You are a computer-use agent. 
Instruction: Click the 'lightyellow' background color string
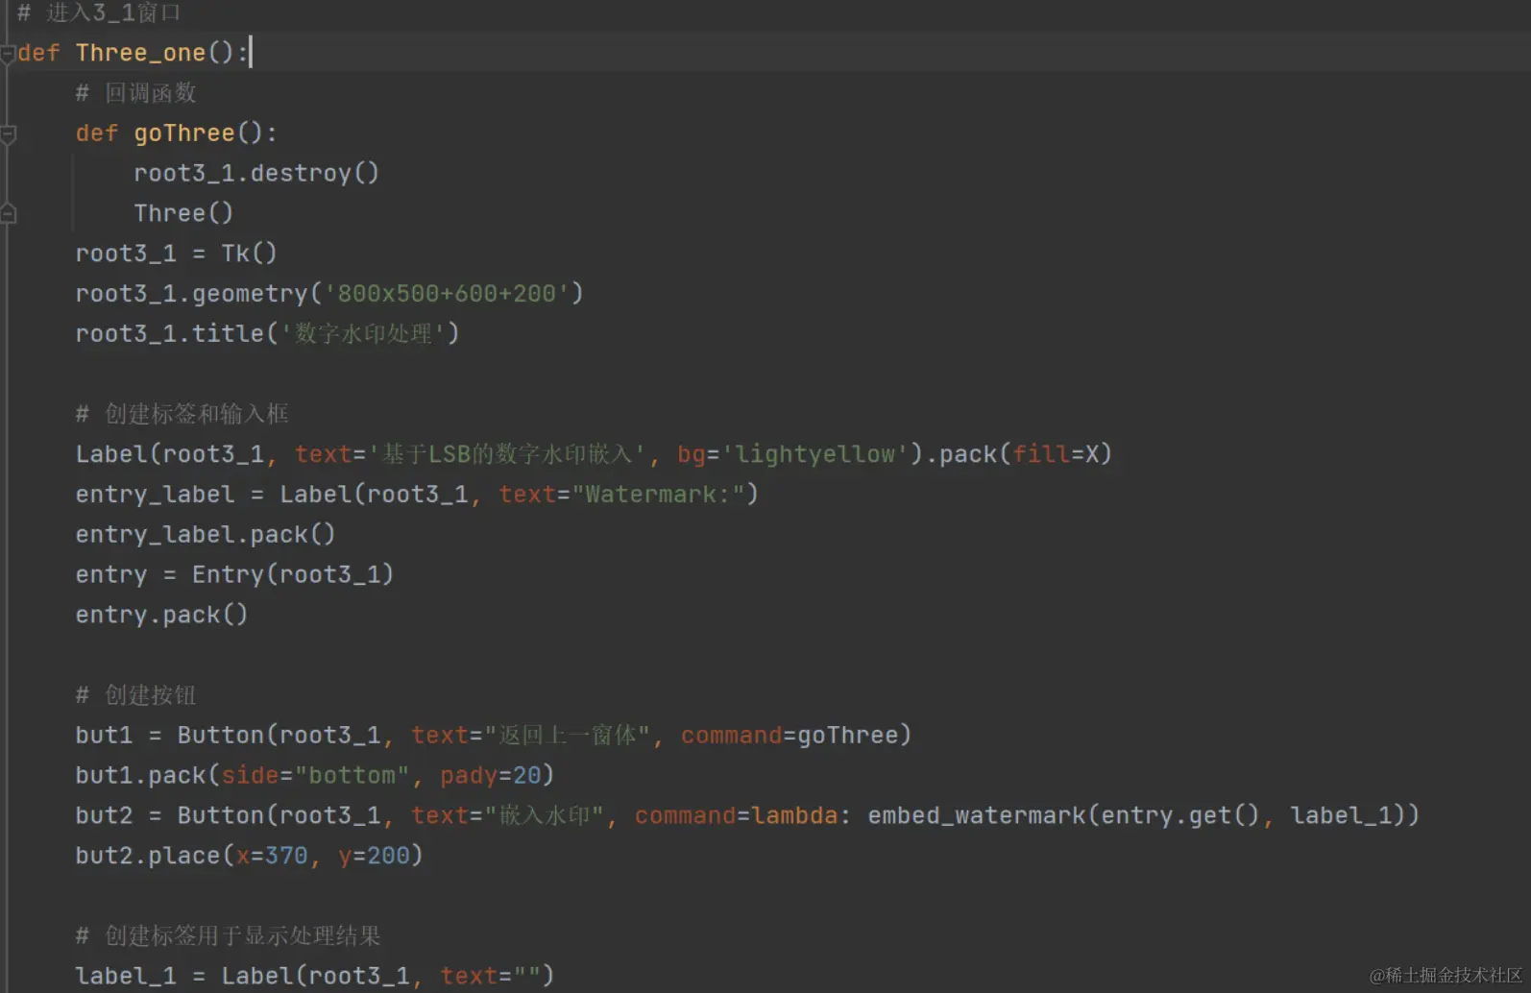tap(815, 454)
